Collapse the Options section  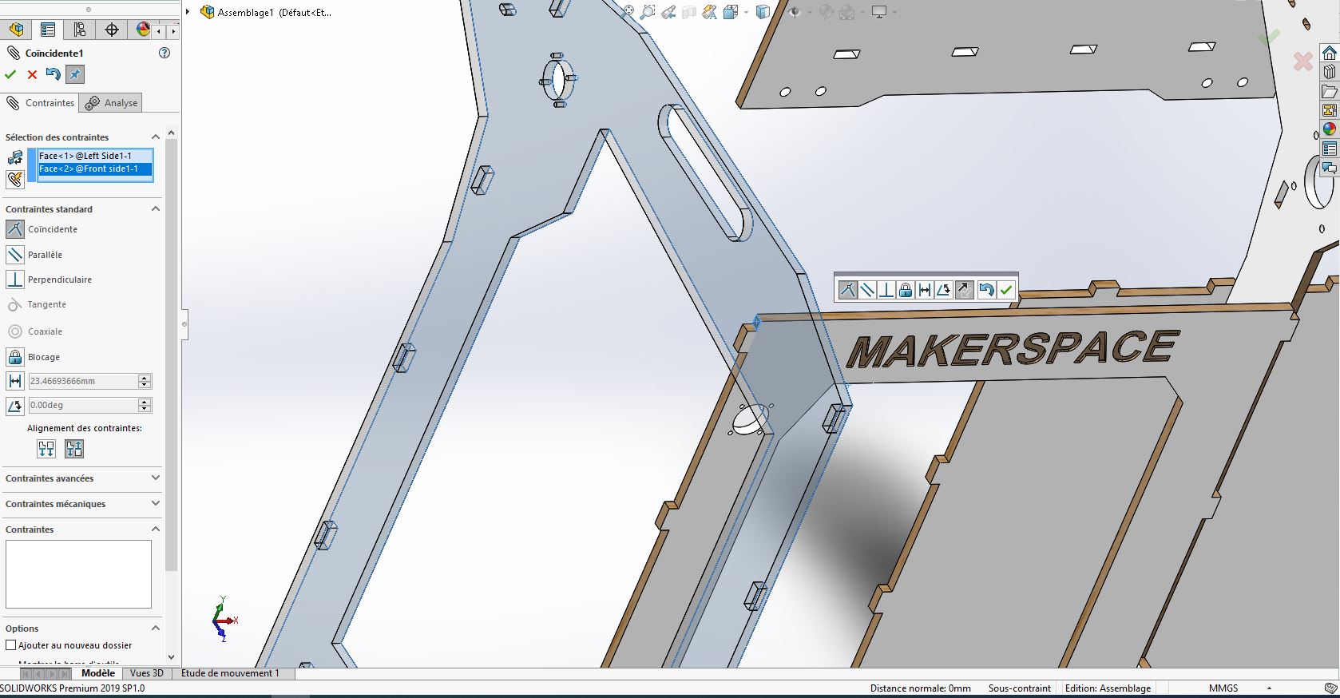click(156, 628)
